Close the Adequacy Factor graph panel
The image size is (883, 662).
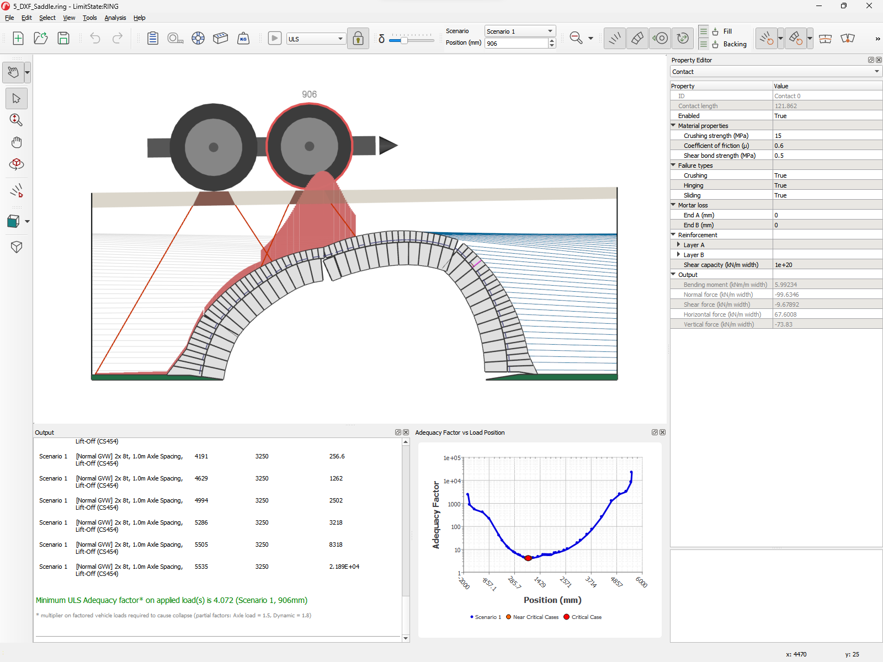point(663,433)
